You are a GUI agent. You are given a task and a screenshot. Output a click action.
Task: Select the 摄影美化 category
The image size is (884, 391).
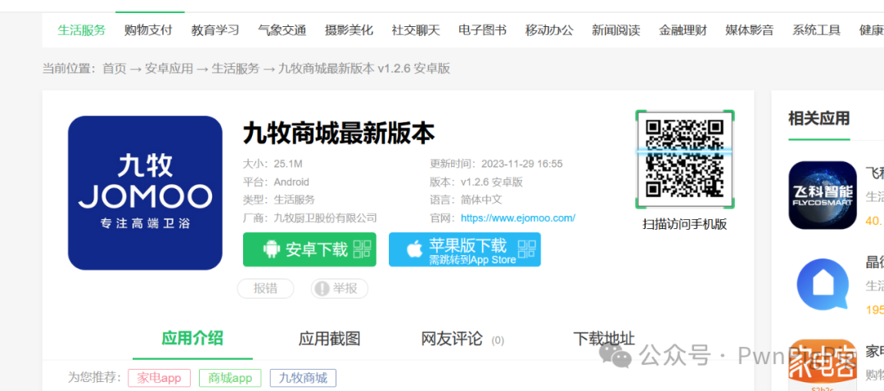tap(349, 30)
